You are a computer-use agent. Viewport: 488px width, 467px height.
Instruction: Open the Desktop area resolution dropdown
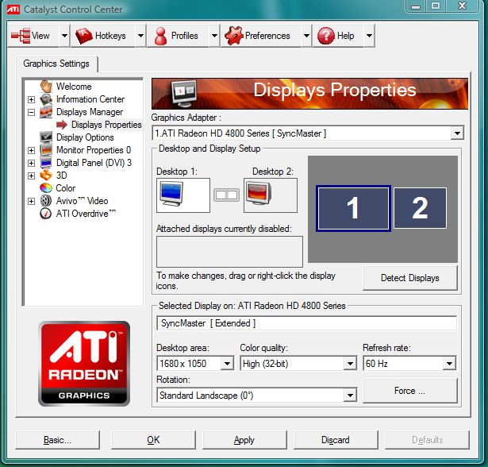click(x=227, y=364)
